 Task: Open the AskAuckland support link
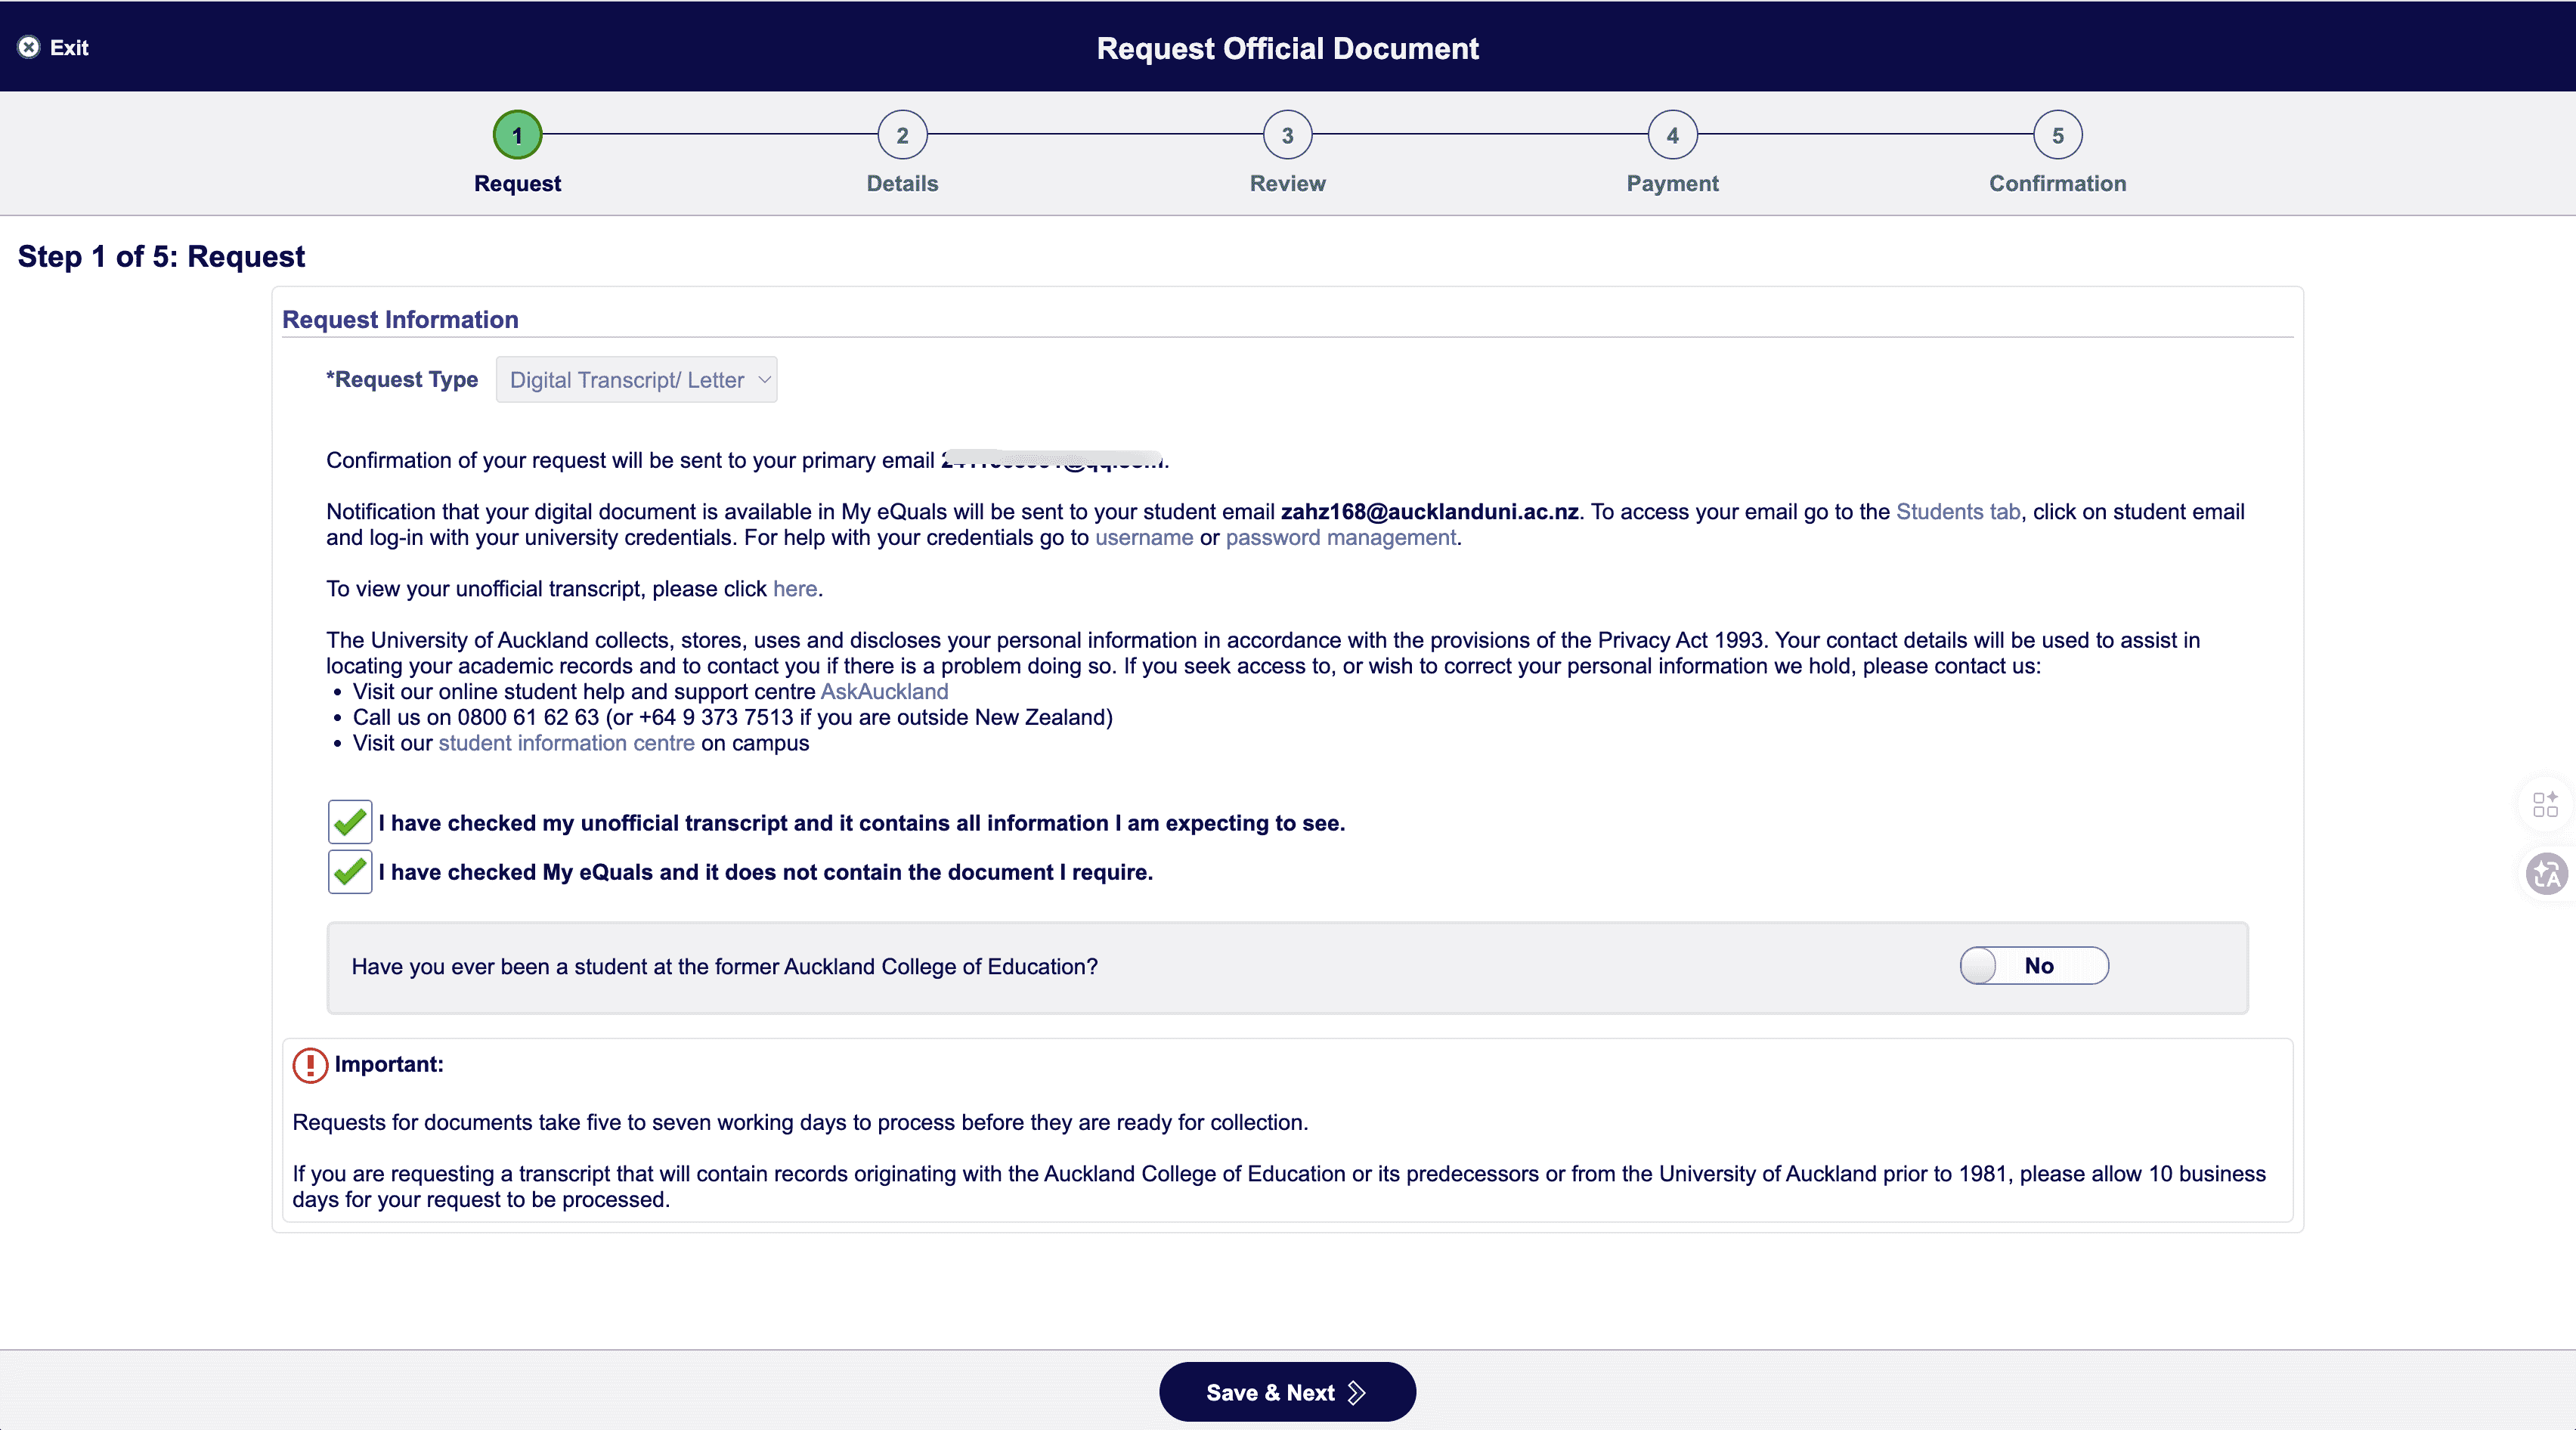tap(884, 692)
